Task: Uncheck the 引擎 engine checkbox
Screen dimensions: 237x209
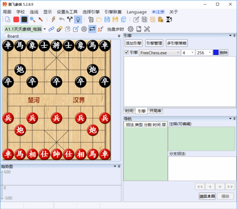Action: click(126, 52)
